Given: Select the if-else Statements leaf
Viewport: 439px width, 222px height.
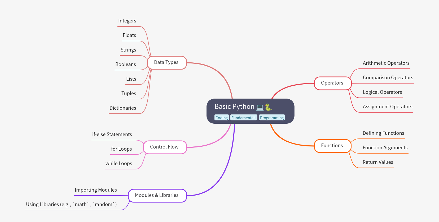Looking at the screenshot, I should 112,135.
